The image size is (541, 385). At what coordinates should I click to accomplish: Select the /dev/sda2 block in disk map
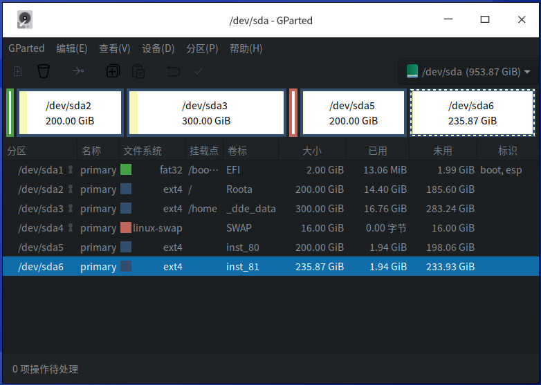pos(70,113)
